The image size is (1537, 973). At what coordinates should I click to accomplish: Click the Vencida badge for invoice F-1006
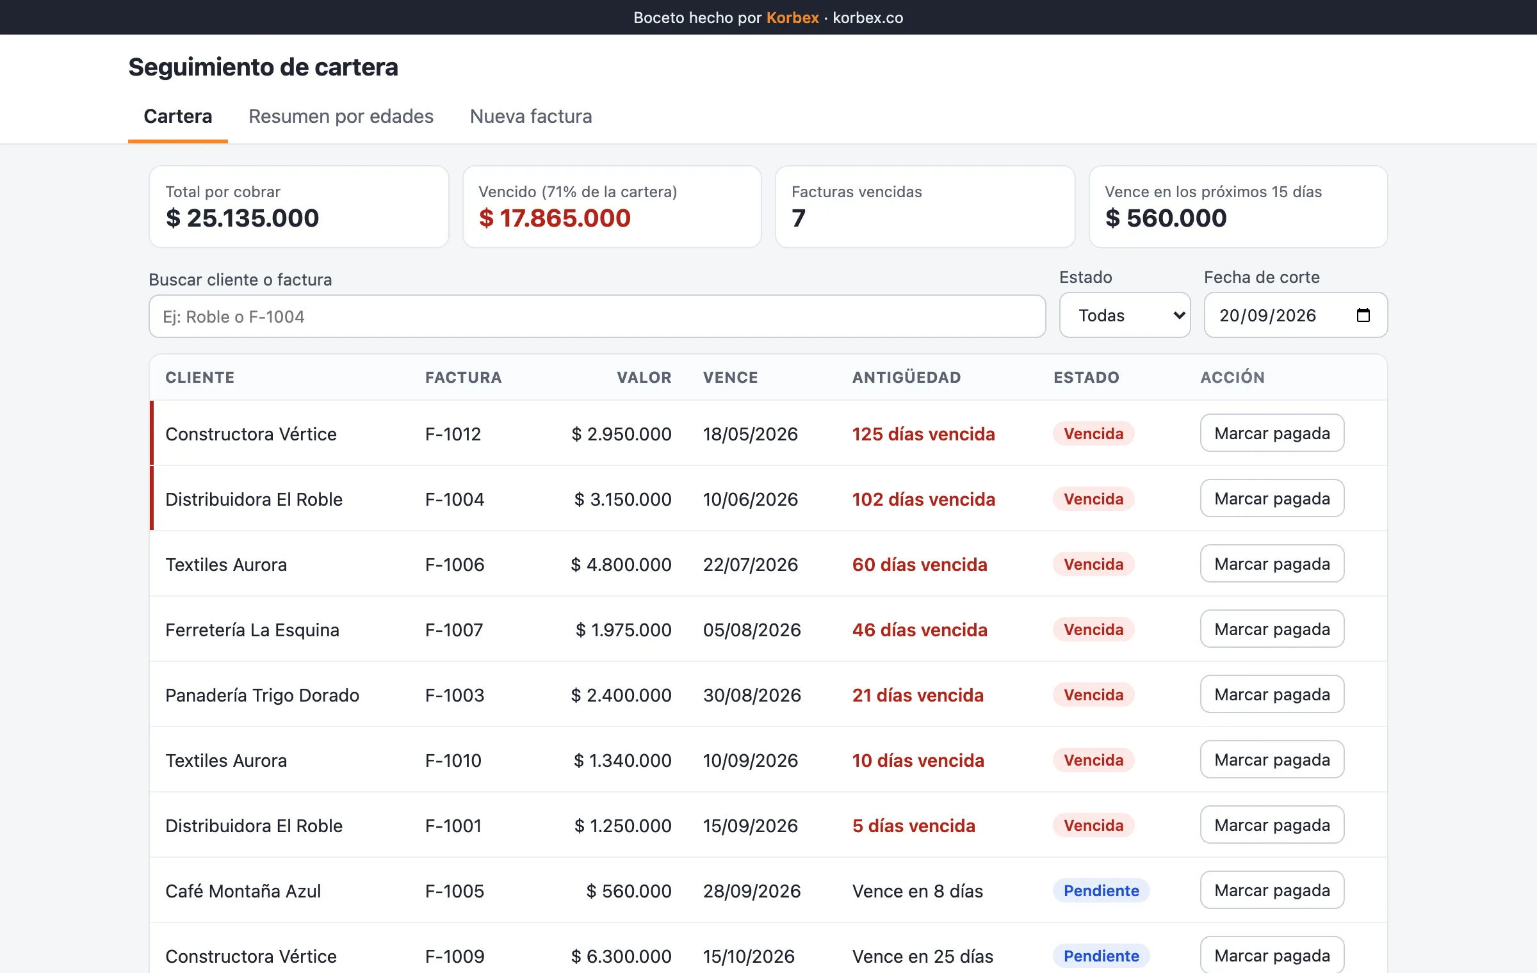coord(1093,564)
